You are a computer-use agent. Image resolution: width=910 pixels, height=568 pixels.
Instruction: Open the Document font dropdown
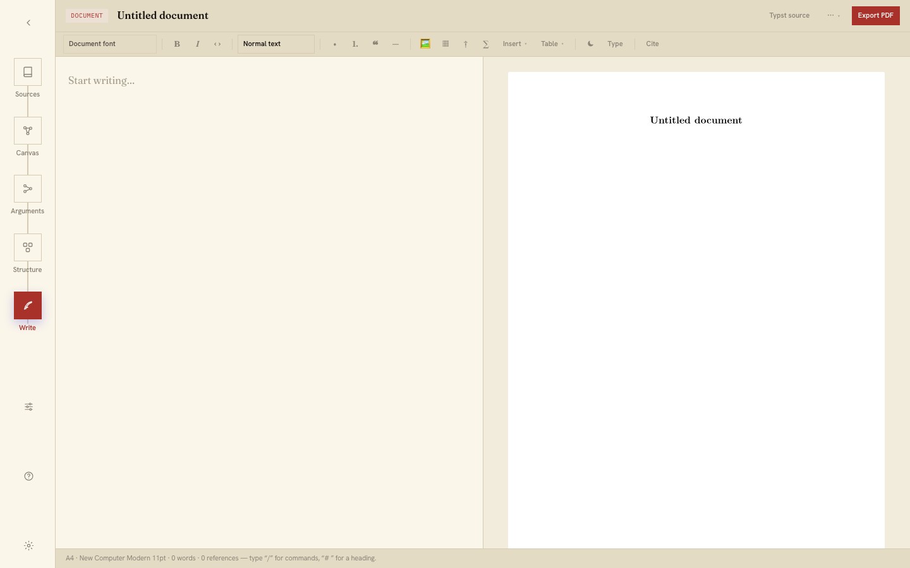(110, 44)
